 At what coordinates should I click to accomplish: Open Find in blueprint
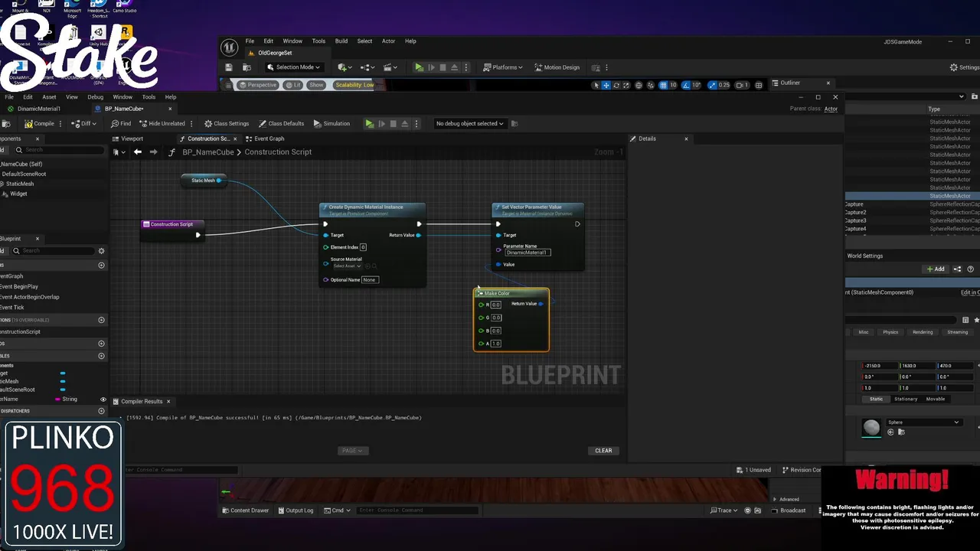point(121,123)
